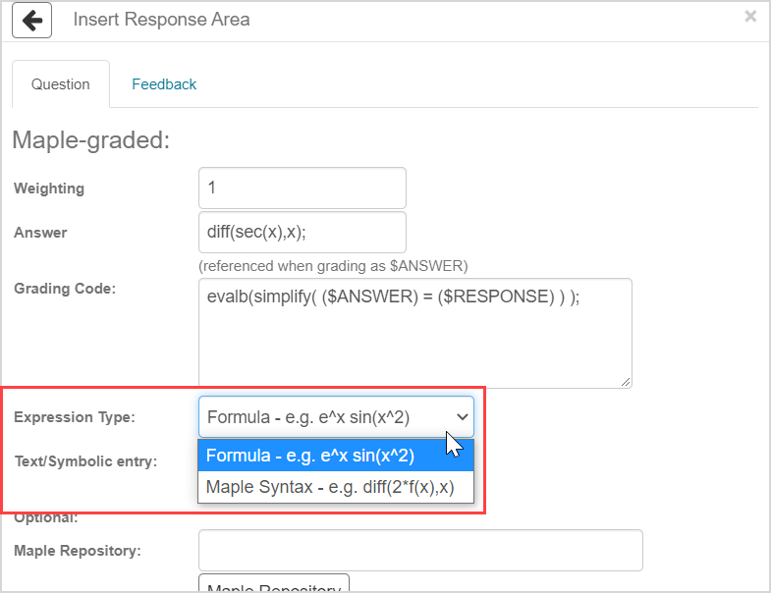The height and width of the screenshot is (593, 771).
Task: Click the Answer label
Action: coord(40,233)
